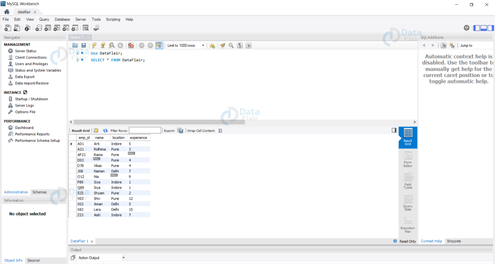The image size is (495, 264).
Task: Toggle the bottom output panel visibility
Action: coord(483,28)
